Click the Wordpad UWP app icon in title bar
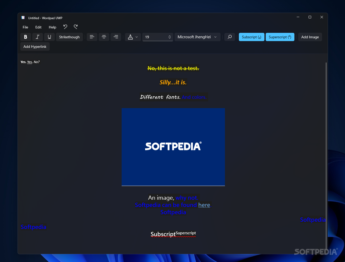 coord(23,18)
